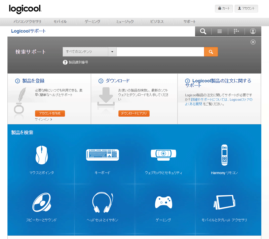Open モバイルとタブレット アクセサリ label

click(x=224, y=220)
